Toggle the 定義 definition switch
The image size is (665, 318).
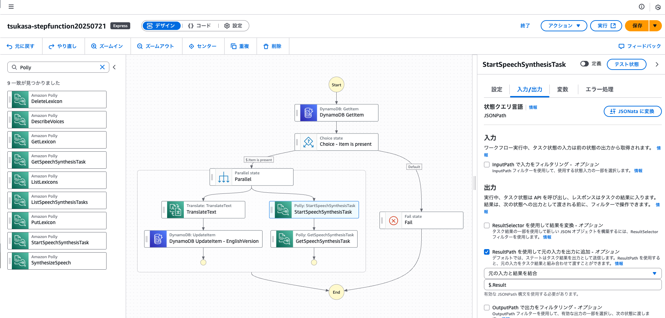tap(585, 64)
